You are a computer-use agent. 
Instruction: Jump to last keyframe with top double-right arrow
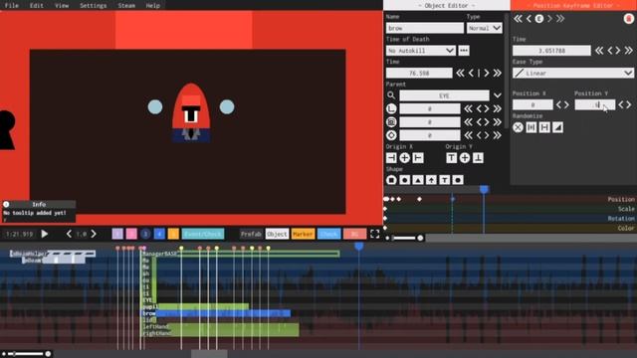click(560, 19)
